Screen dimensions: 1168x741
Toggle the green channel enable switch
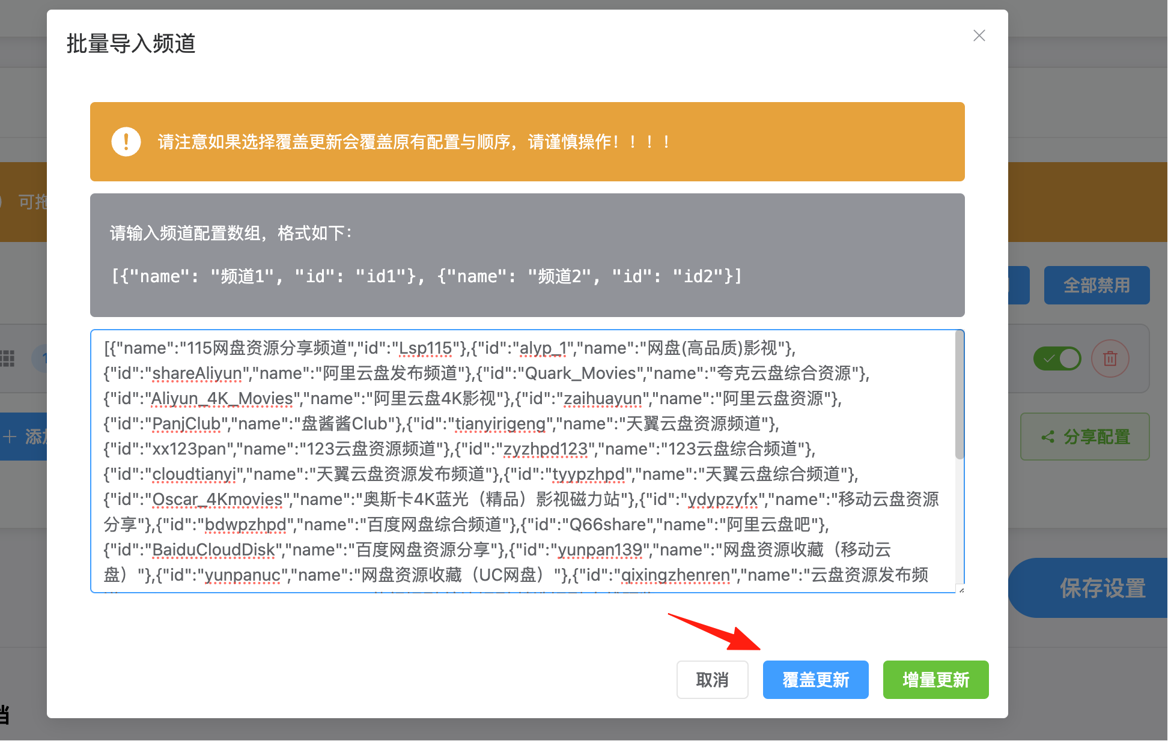click(x=1057, y=358)
